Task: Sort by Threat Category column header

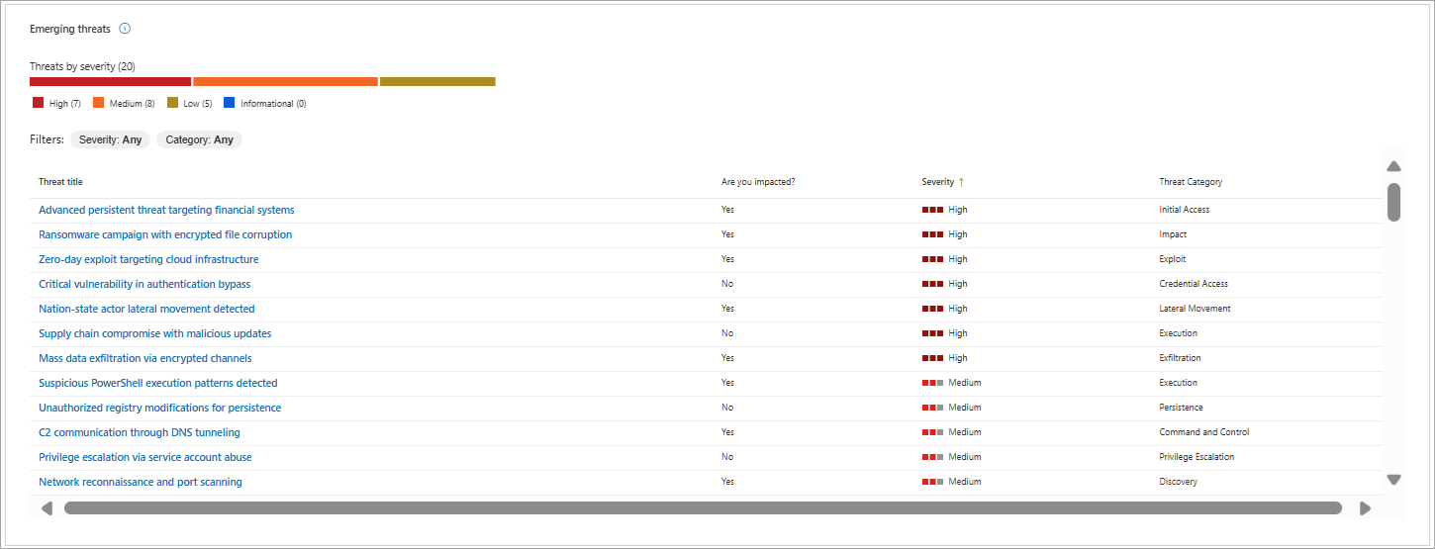Action: point(1191,182)
